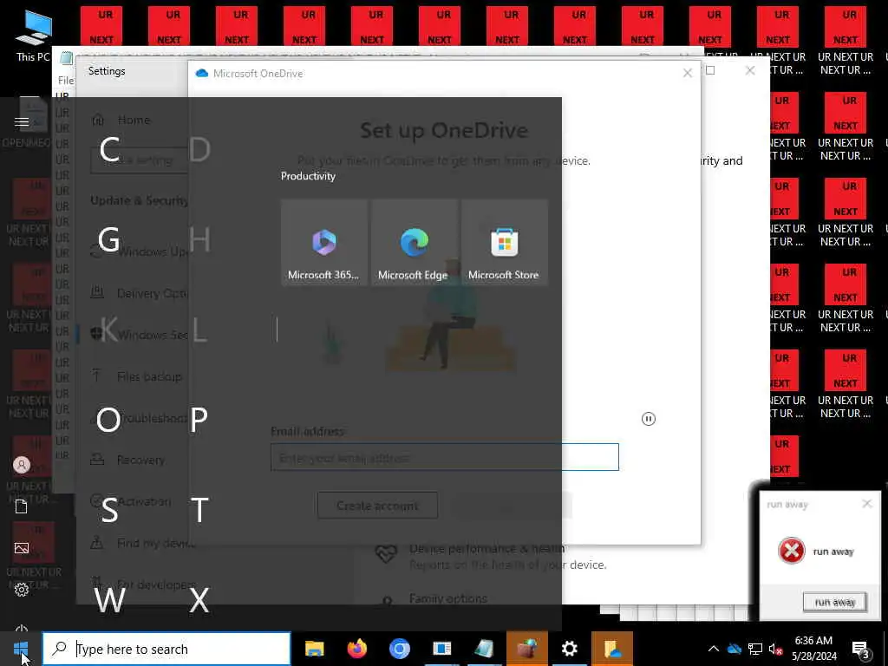The height and width of the screenshot is (666, 888).
Task: Pause the OneDrive setup animation
Action: [649, 419]
